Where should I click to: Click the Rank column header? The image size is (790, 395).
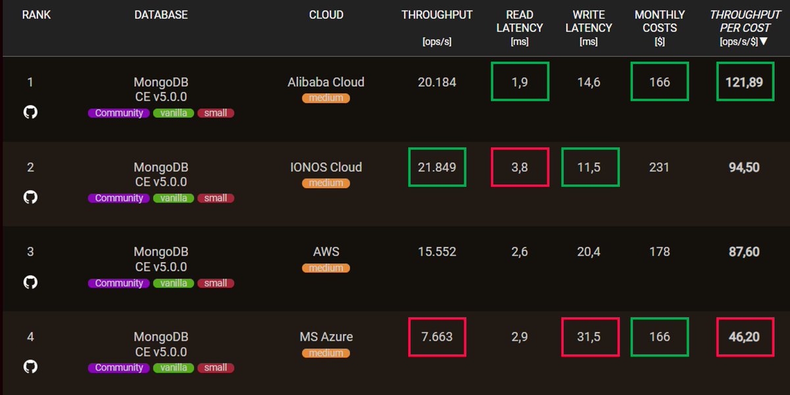click(36, 14)
